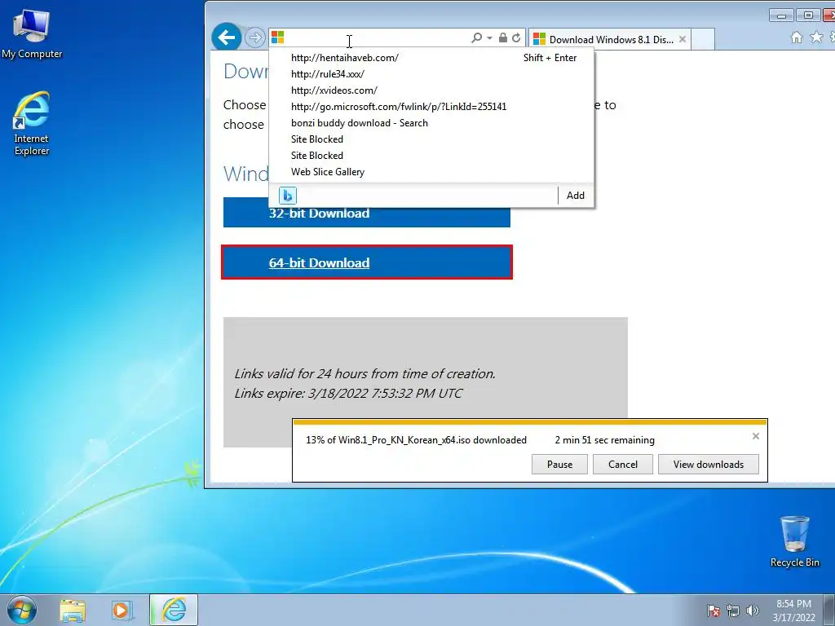Choose the bonzi buddy download - Search entry

pos(432,123)
